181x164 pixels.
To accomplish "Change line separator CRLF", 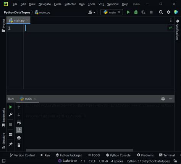I will point(92,161).
